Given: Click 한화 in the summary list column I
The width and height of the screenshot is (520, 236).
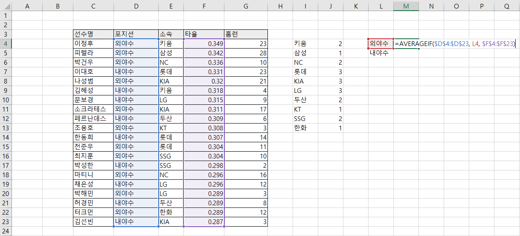Looking at the screenshot, I should point(305,128).
